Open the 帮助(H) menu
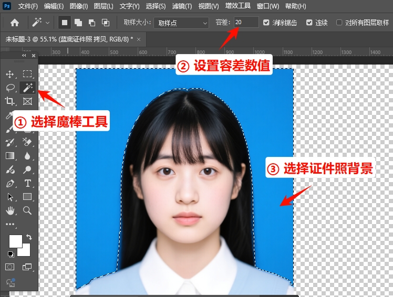Screen dimensions: 393x297 (x=295, y=6)
